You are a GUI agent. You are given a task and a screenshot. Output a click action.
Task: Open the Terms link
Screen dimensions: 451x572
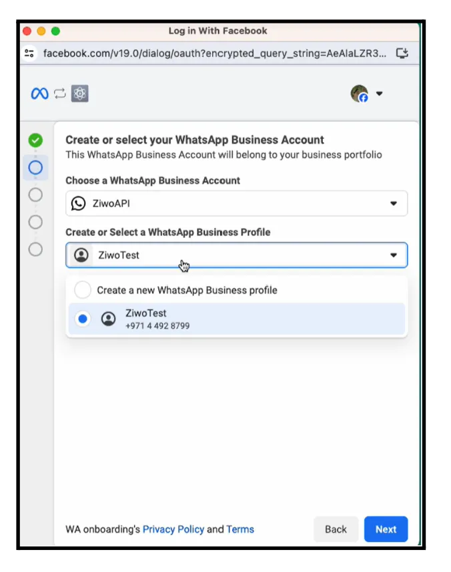coord(240,529)
